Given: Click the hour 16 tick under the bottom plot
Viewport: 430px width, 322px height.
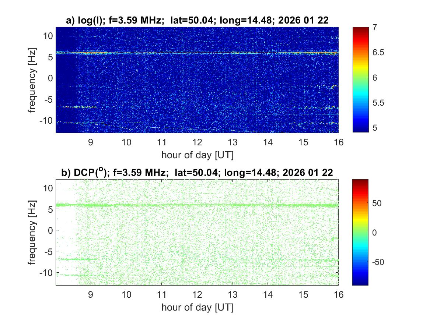Looking at the screenshot, I should pyautogui.click(x=338, y=294).
